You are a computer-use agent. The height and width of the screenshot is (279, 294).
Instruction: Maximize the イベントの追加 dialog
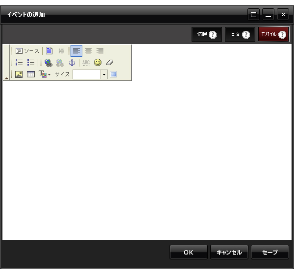[253, 14]
